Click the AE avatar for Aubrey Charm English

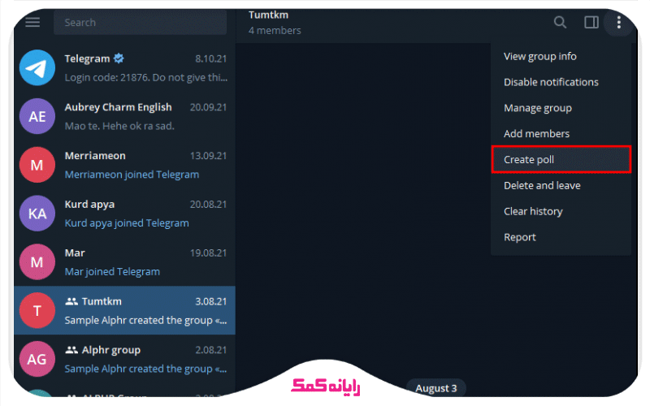37,116
